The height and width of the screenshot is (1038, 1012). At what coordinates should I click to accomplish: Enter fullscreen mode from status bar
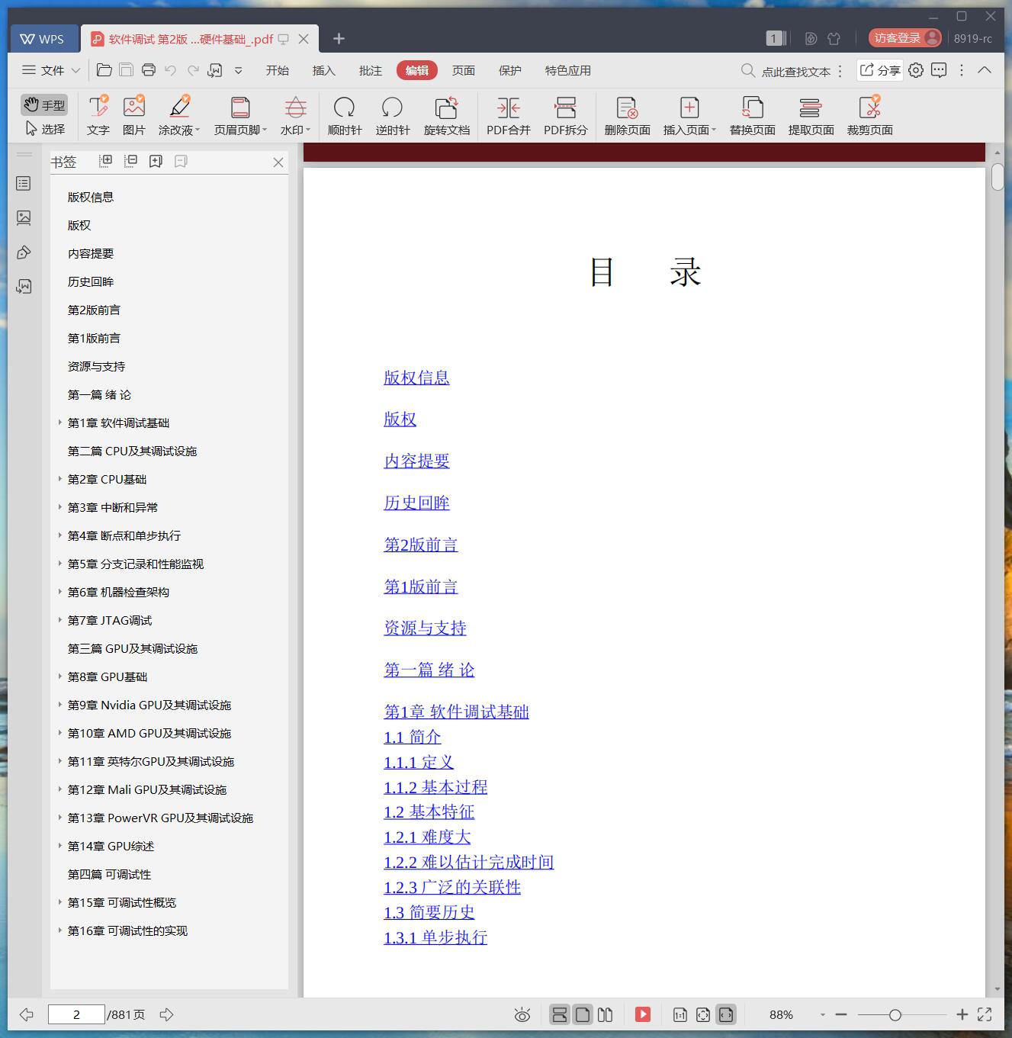(985, 1014)
